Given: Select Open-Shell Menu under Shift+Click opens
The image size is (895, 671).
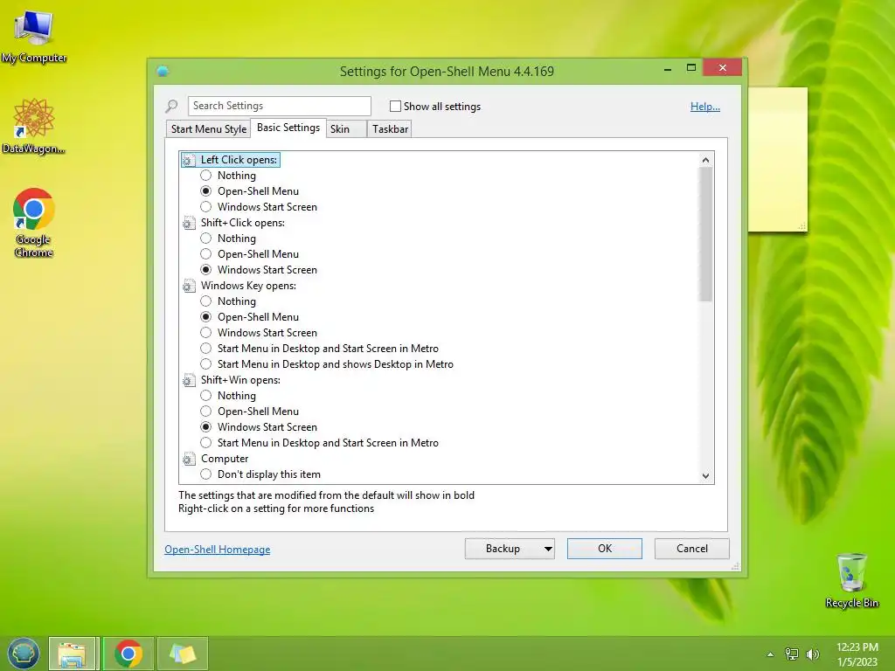Looking at the screenshot, I should [206, 254].
